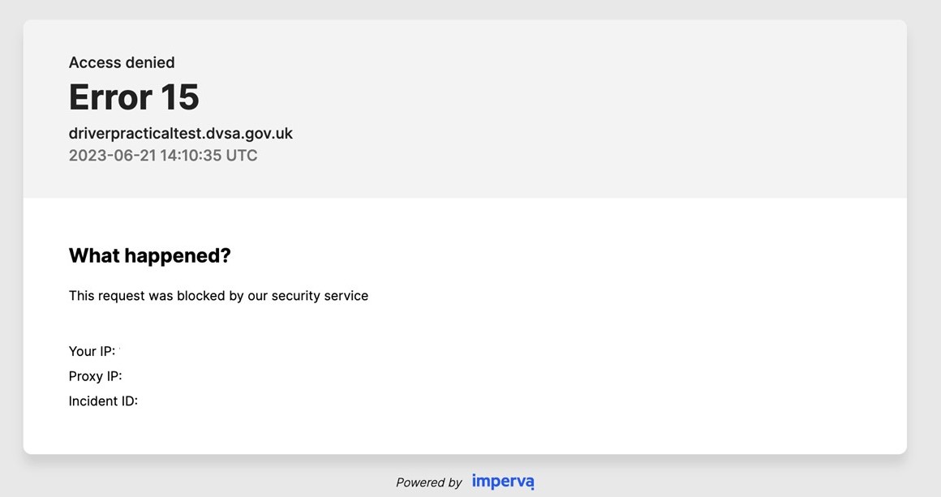Click "UTC" at the timestamp's end
The height and width of the screenshot is (497, 941).
click(x=242, y=155)
